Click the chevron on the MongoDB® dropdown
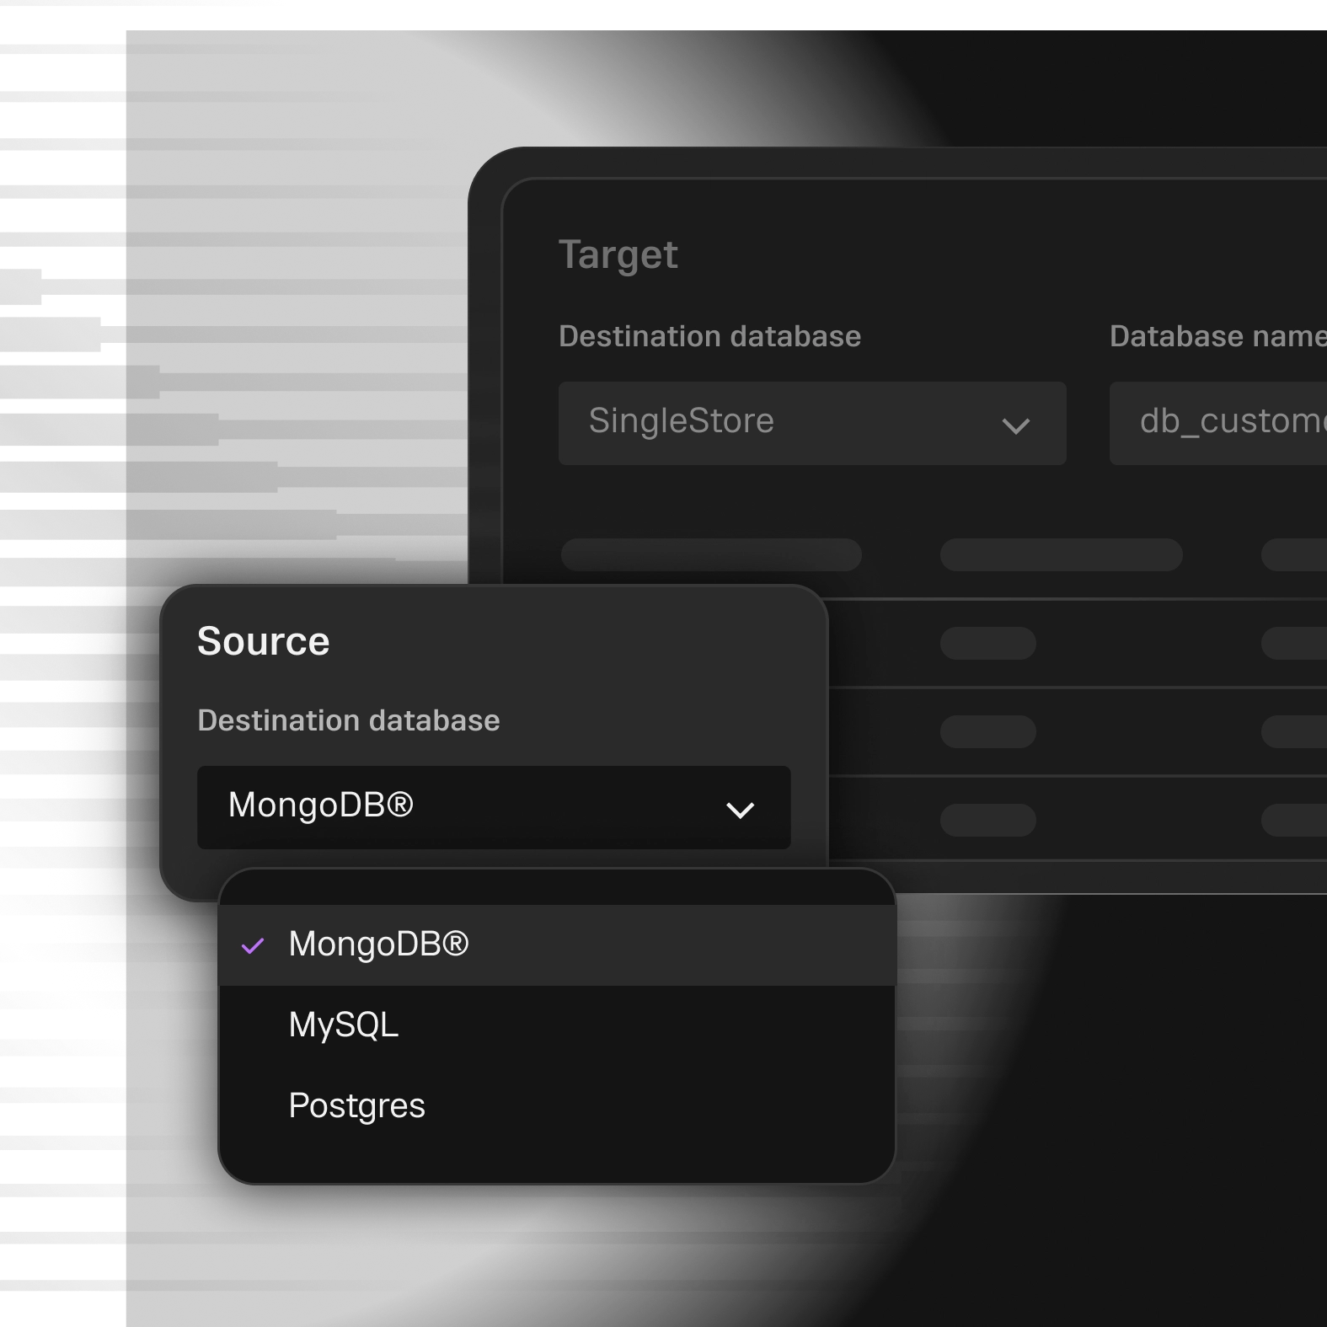 740,811
